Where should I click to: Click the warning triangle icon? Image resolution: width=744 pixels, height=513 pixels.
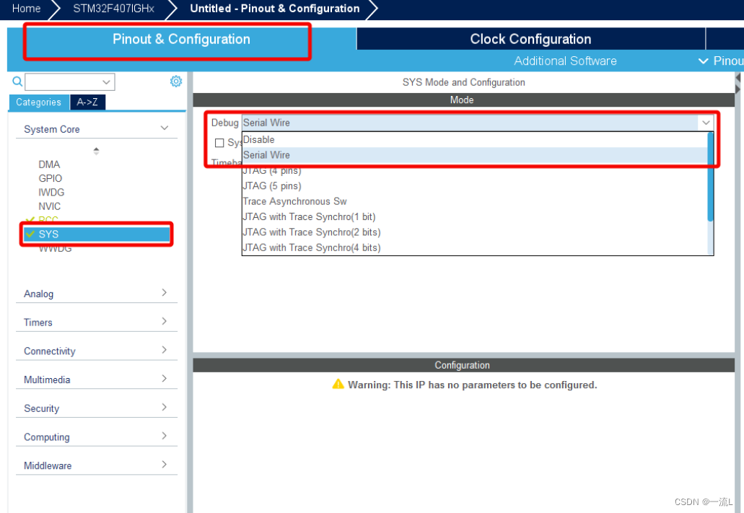tap(338, 384)
